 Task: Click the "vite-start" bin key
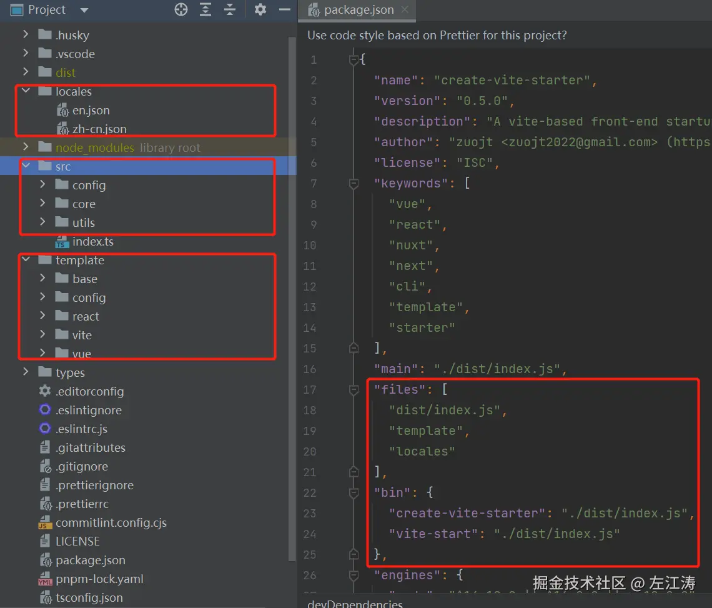[433, 534]
